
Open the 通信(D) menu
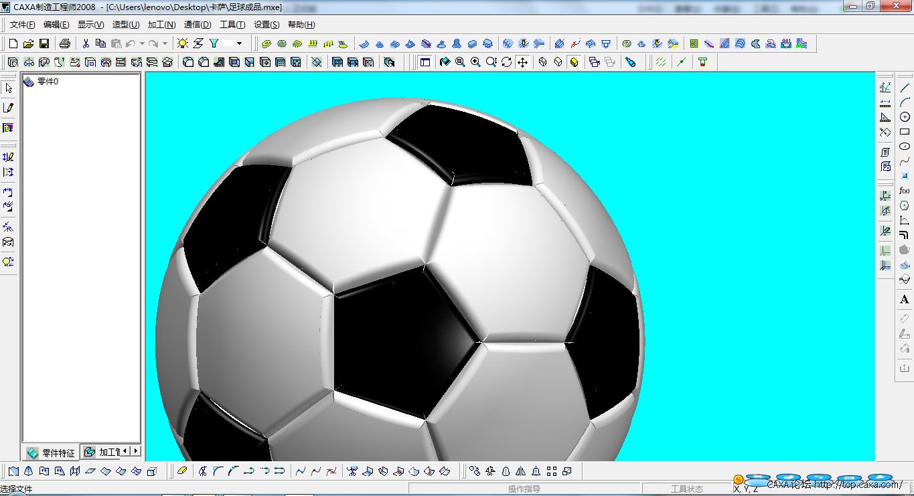click(198, 25)
